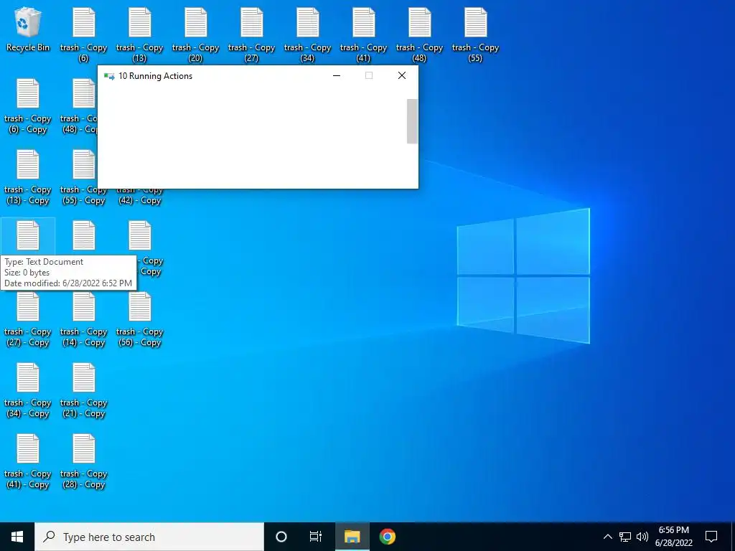This screenshot has height=551, width=735.
Task: Select trash - Copy (14) - Copy file
Action: click(x=83, y=319)
